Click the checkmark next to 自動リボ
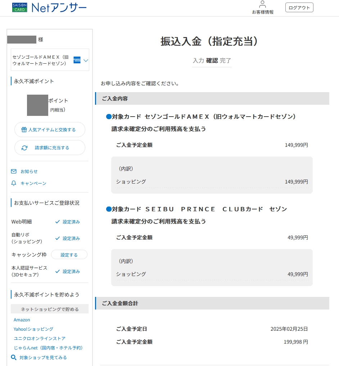This screenshot has height=366, width=339. [58, 238]
